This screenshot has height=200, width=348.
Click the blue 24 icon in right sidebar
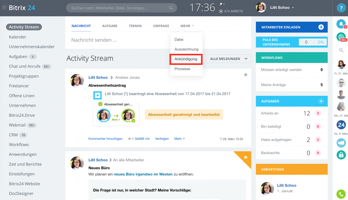tap(341, 125)
